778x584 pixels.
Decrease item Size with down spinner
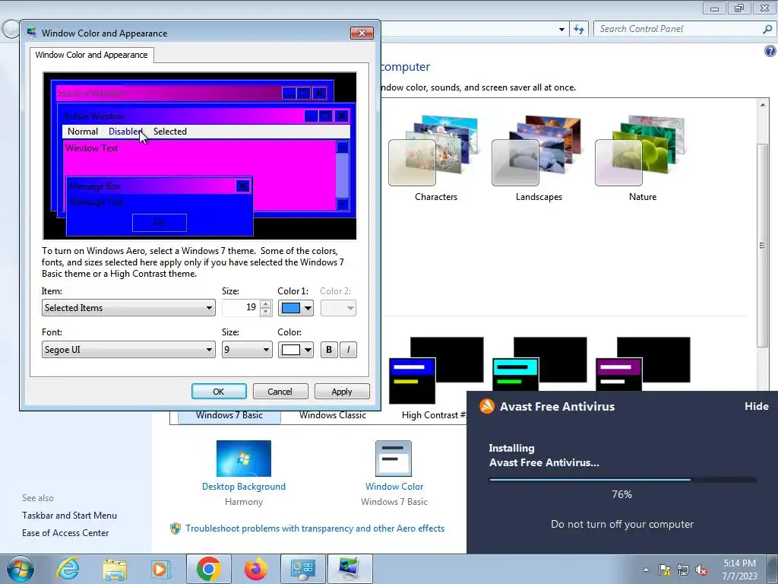(266, 312)
